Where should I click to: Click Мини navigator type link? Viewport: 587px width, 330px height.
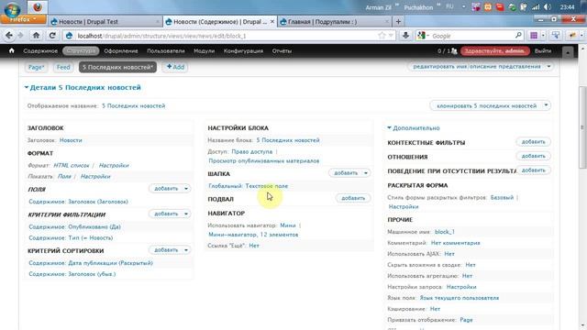(288, 225)
